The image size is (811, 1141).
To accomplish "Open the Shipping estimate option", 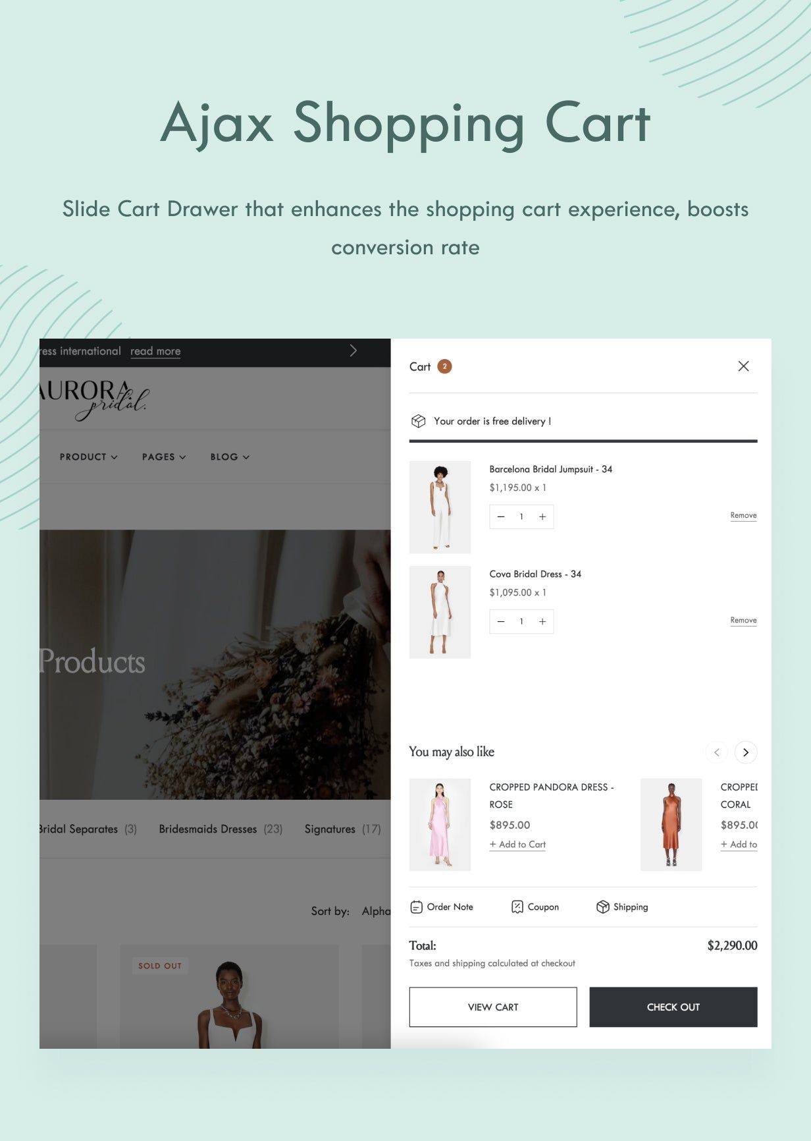I will point(622,907).
